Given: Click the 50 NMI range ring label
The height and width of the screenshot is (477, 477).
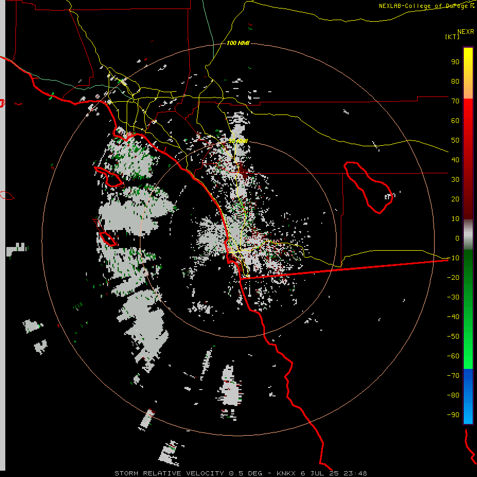Looking at the screenshot, I should pyautogui.click(x=238, y=141).
